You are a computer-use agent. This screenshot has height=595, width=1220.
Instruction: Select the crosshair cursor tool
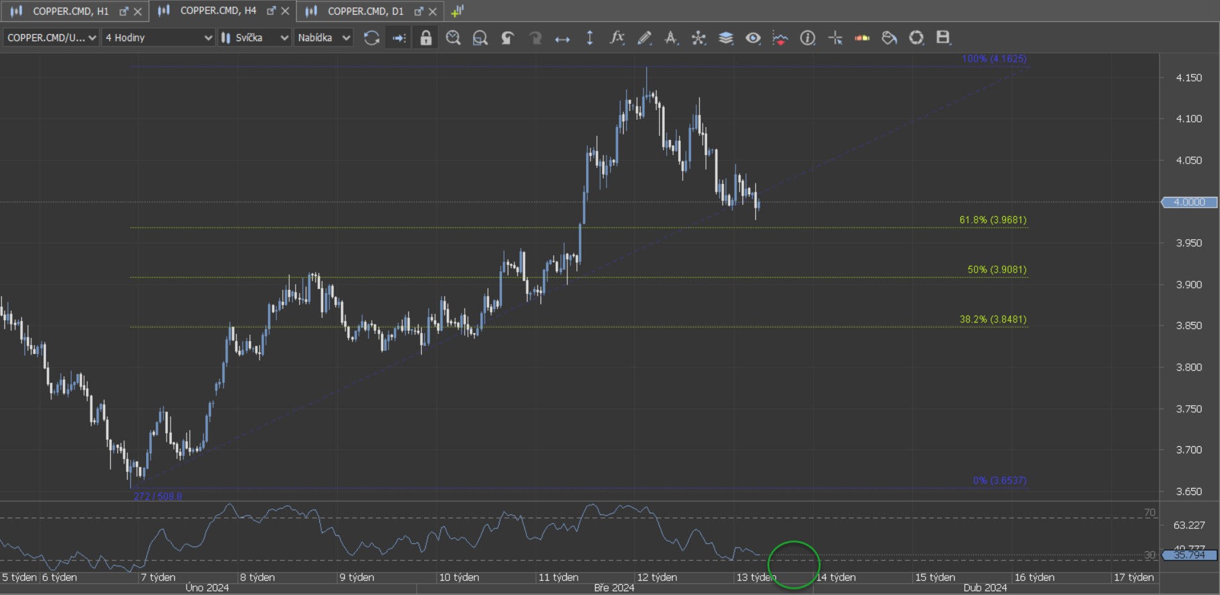point(835,38)
